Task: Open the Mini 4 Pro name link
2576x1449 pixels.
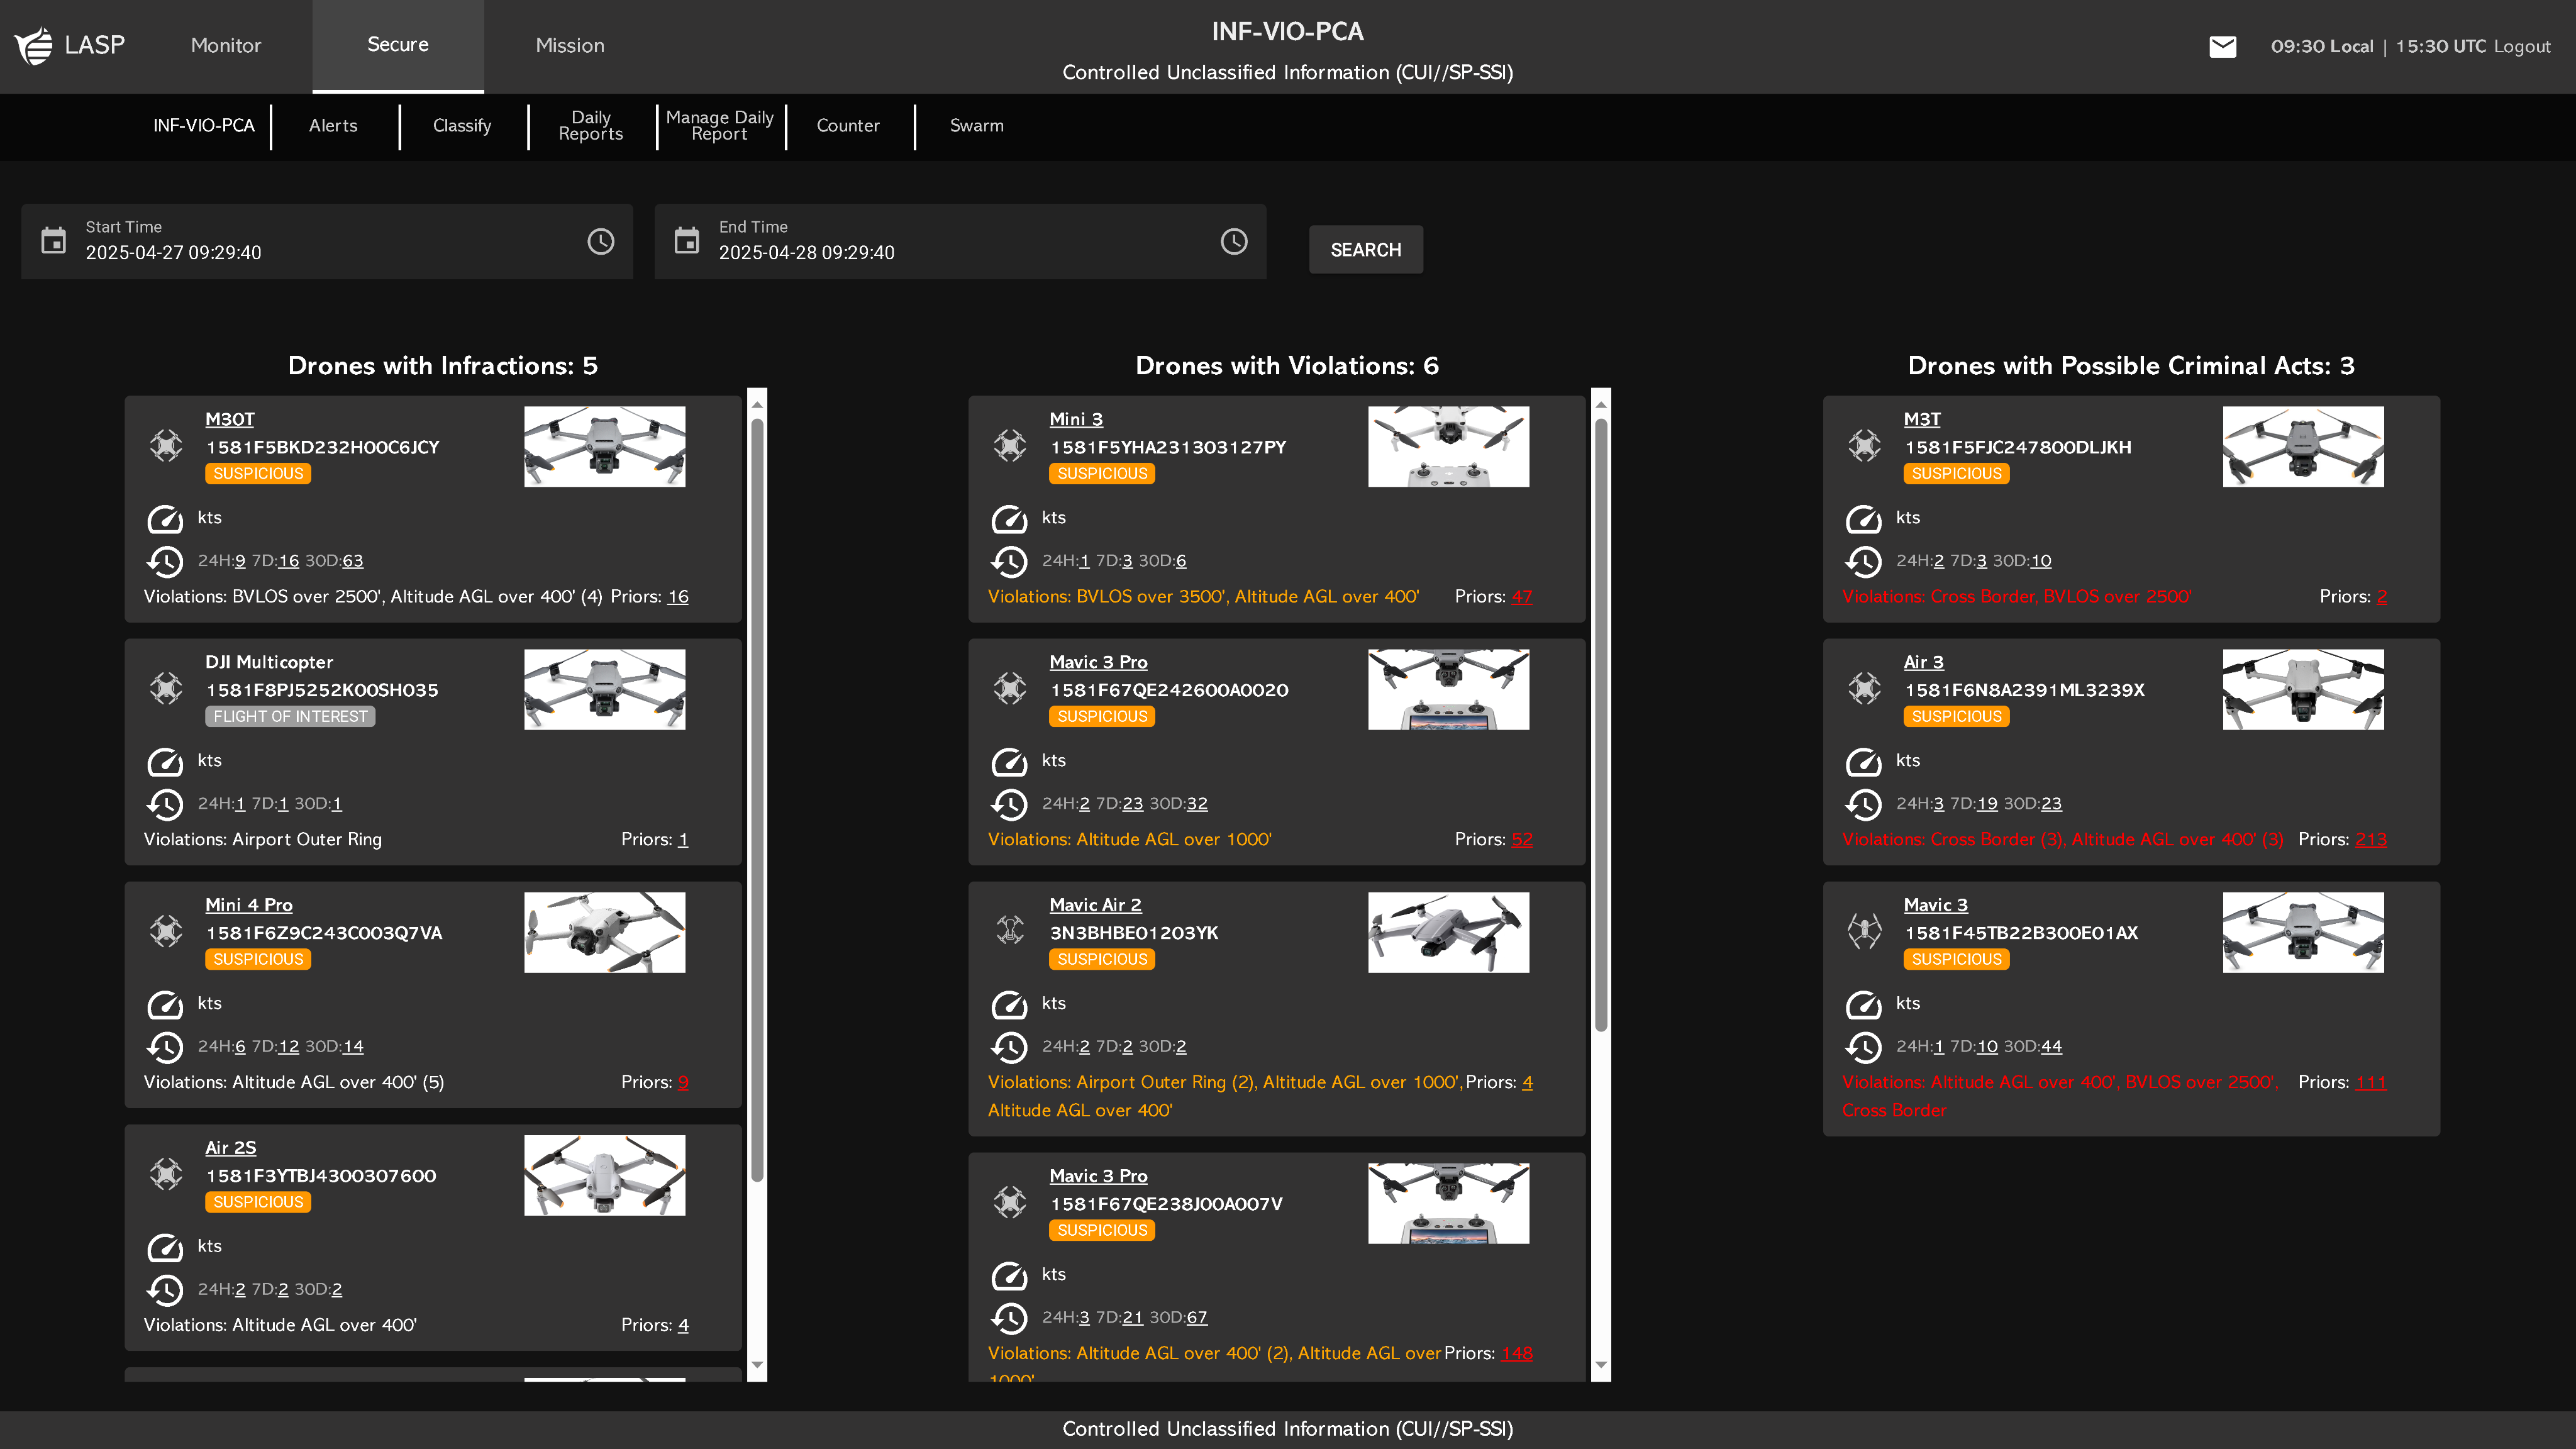Action: [x=249, y=905]
